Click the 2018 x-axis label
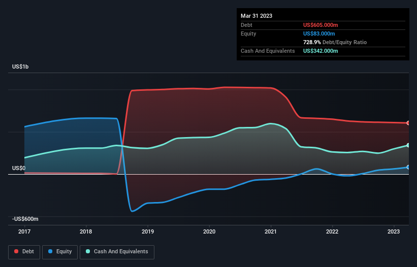Image resolution: width=417 pixels, height=267 pixels. tap(86, 231)
